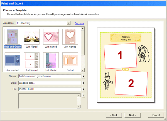
Task: Open the Get more templates link
Action: click(79, 23)
